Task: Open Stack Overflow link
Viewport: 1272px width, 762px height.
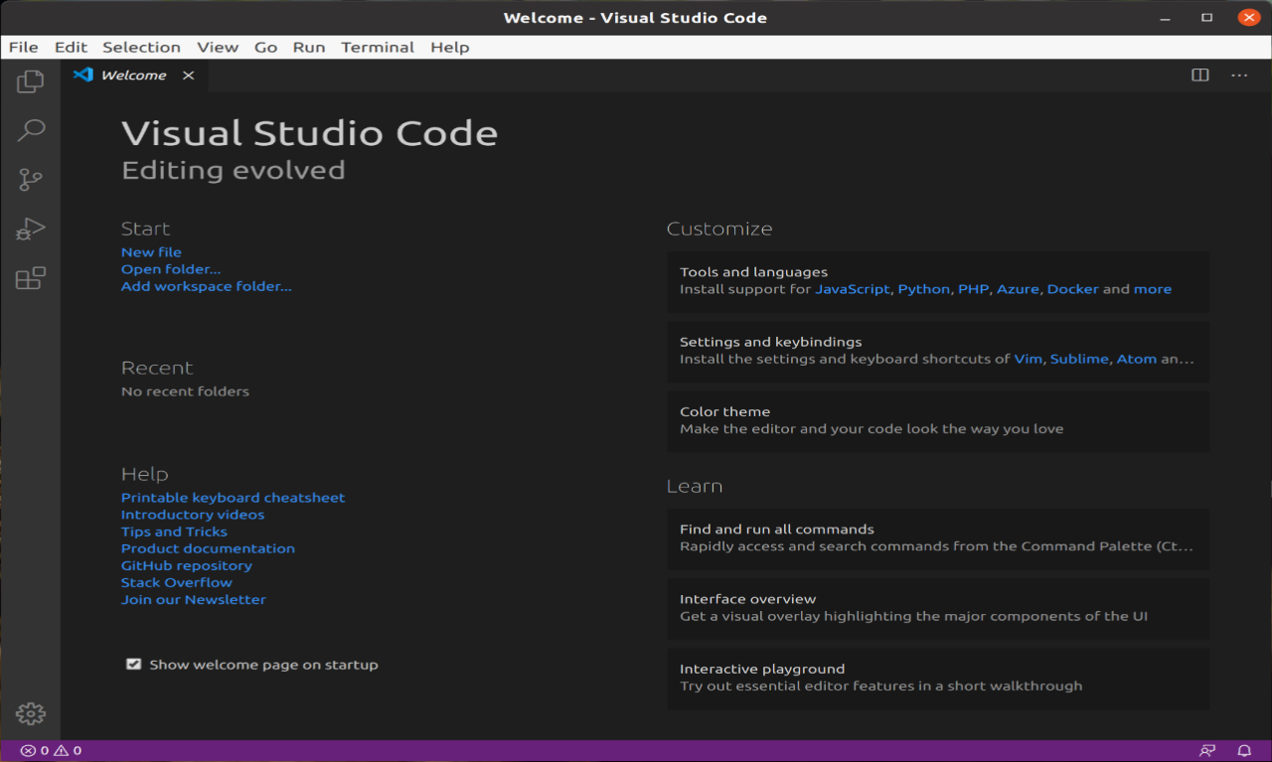Action: click(x=177, y=582)
